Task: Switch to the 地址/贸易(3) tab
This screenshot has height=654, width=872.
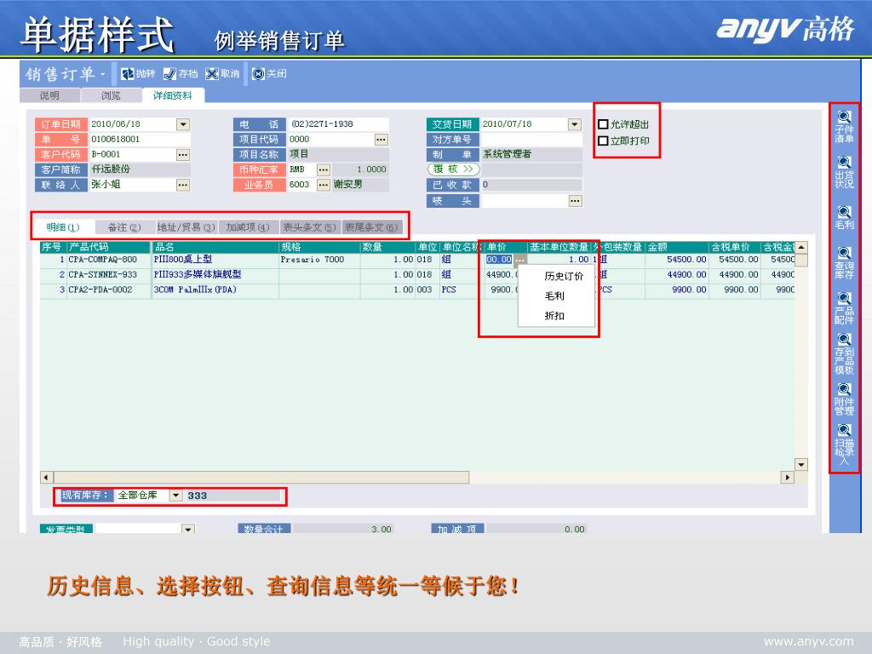Action: tap(186, 227)
